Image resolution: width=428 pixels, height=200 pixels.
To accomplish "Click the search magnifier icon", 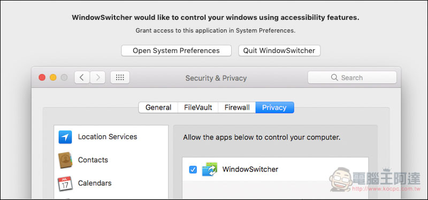I will [334, 78].
